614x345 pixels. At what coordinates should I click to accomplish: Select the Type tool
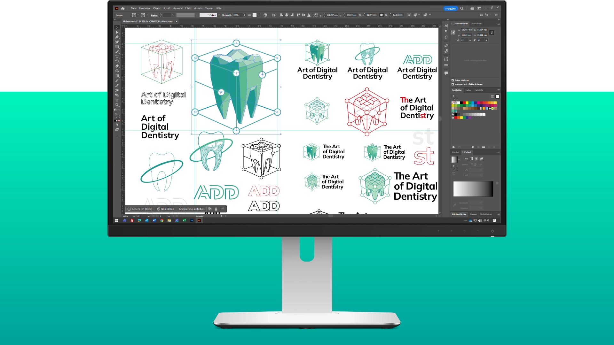pos(117,56)
